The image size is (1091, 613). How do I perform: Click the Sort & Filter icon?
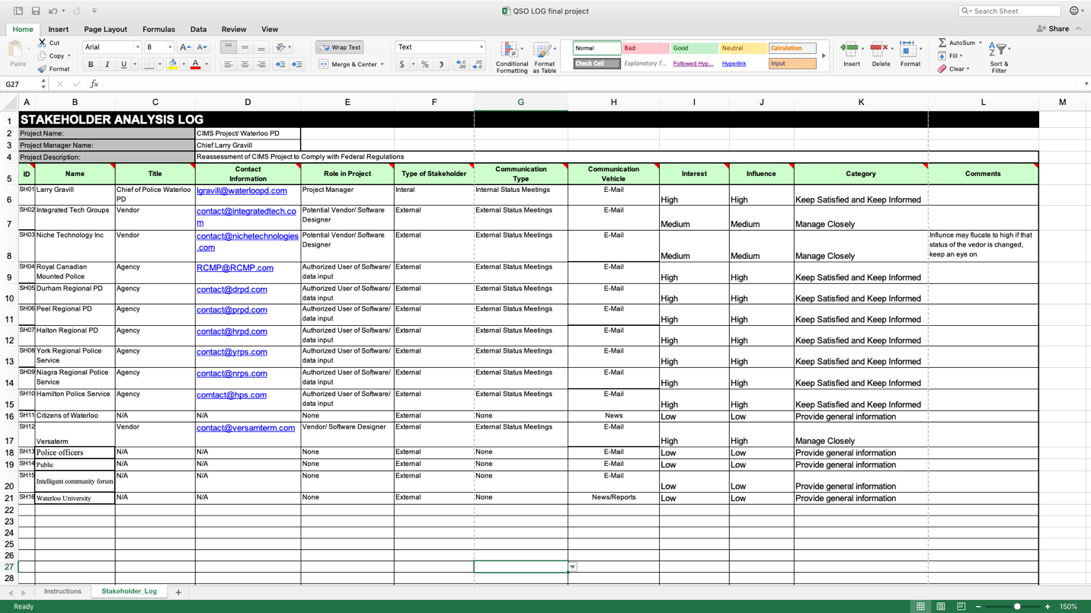(x=998, y=50)
